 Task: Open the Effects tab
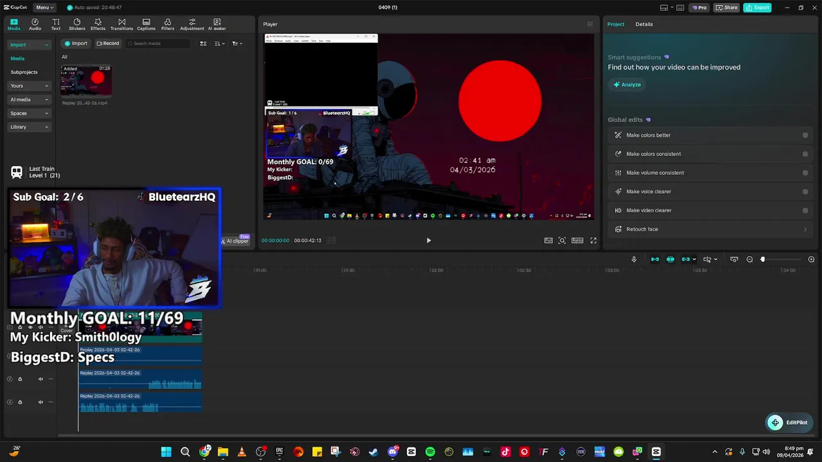[98, 24]
